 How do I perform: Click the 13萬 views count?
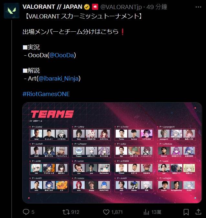156,212
